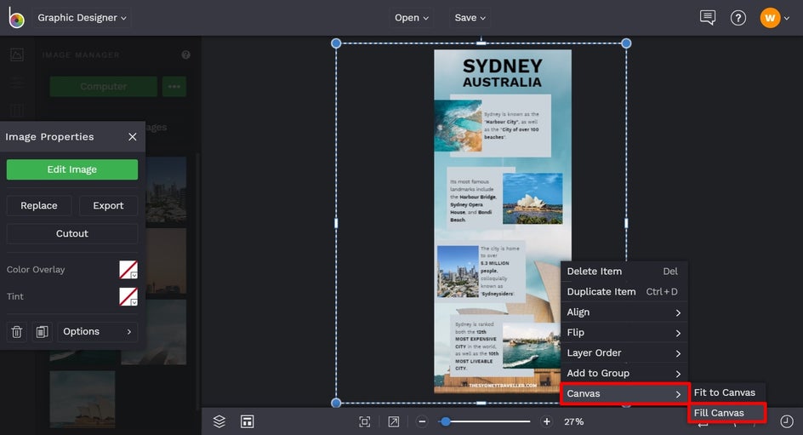The height and width of the screenshot is (435, 803).
Task: Expand the account dropdown arrow
Action: (787, 19)
